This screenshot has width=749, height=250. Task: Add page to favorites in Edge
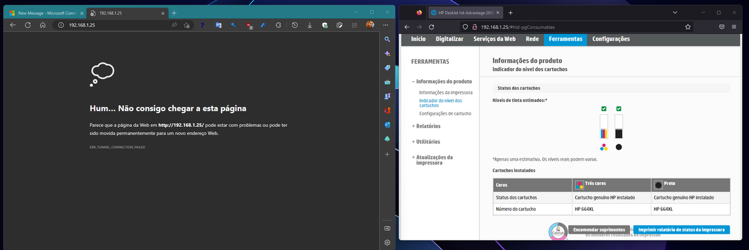point(187,25)
